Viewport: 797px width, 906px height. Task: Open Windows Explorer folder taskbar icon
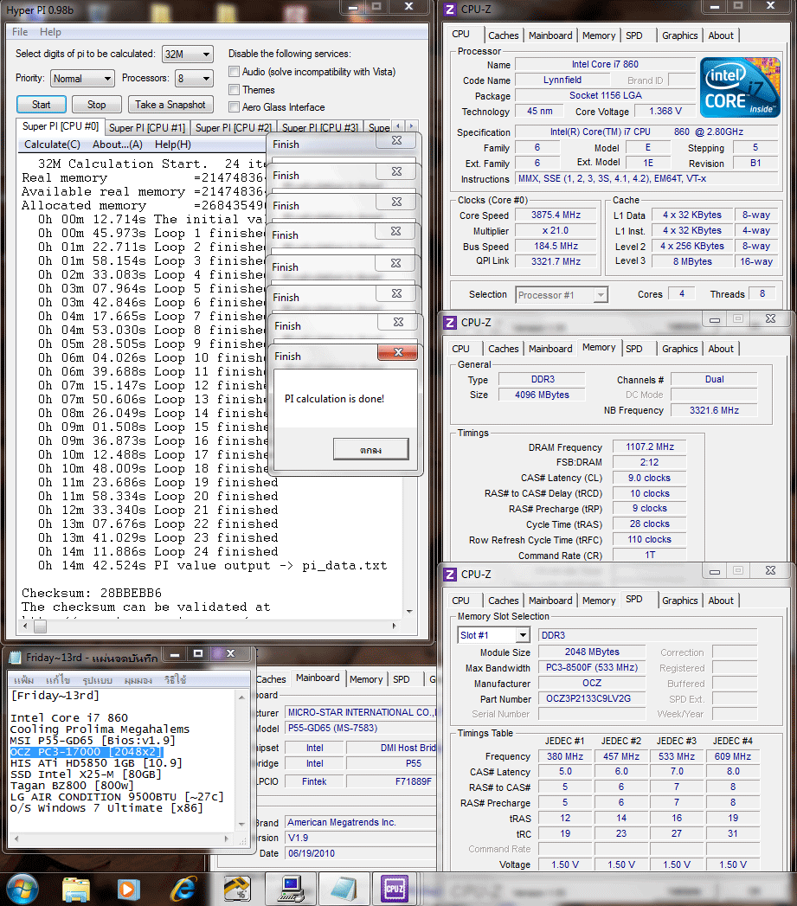click(x=75, y=890)
